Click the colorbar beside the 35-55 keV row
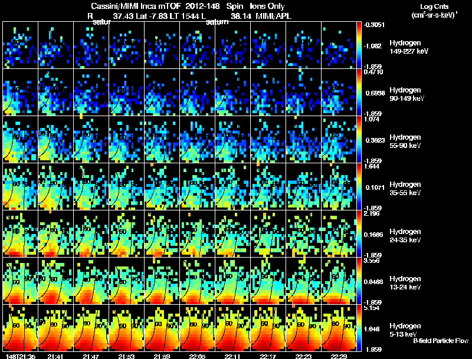The height and width of the screenshot is (359, 472). 359,187
